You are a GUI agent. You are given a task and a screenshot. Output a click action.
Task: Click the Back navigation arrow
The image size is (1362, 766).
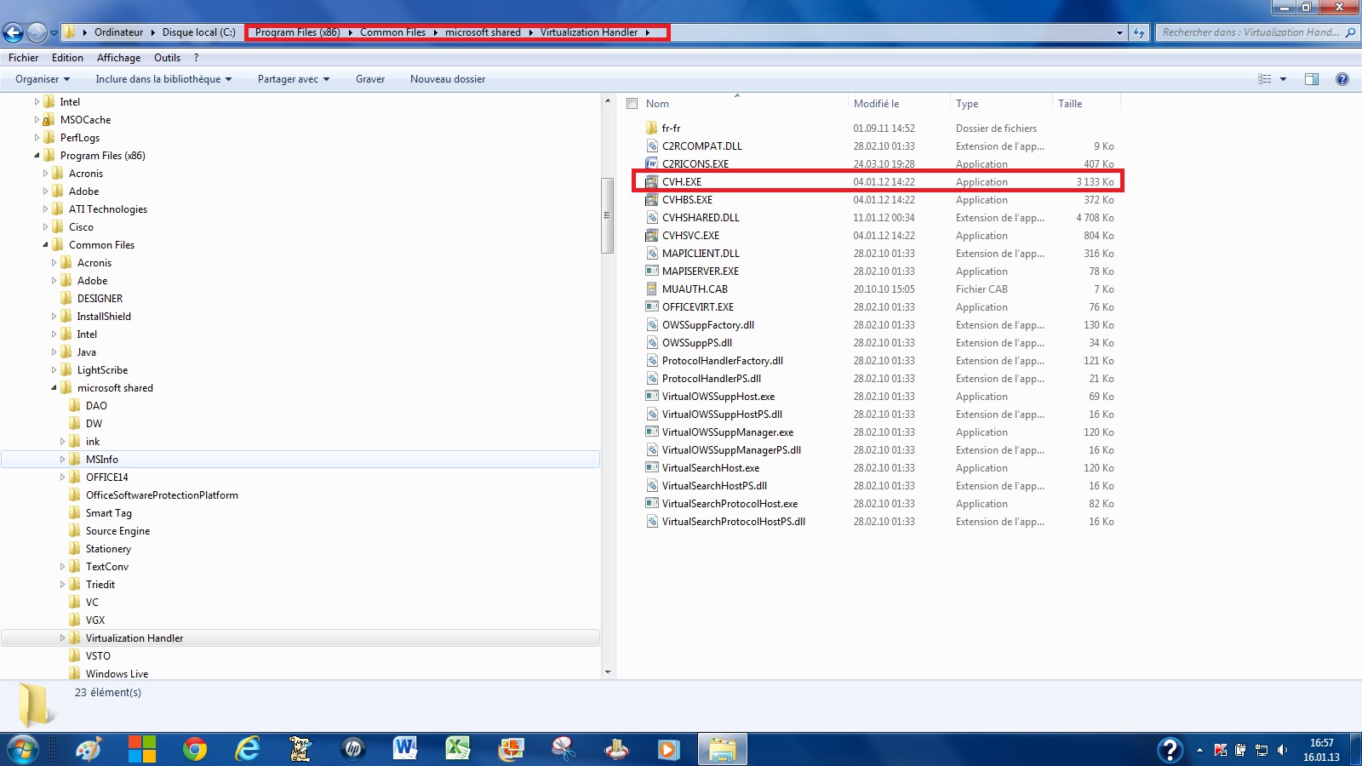14,32
